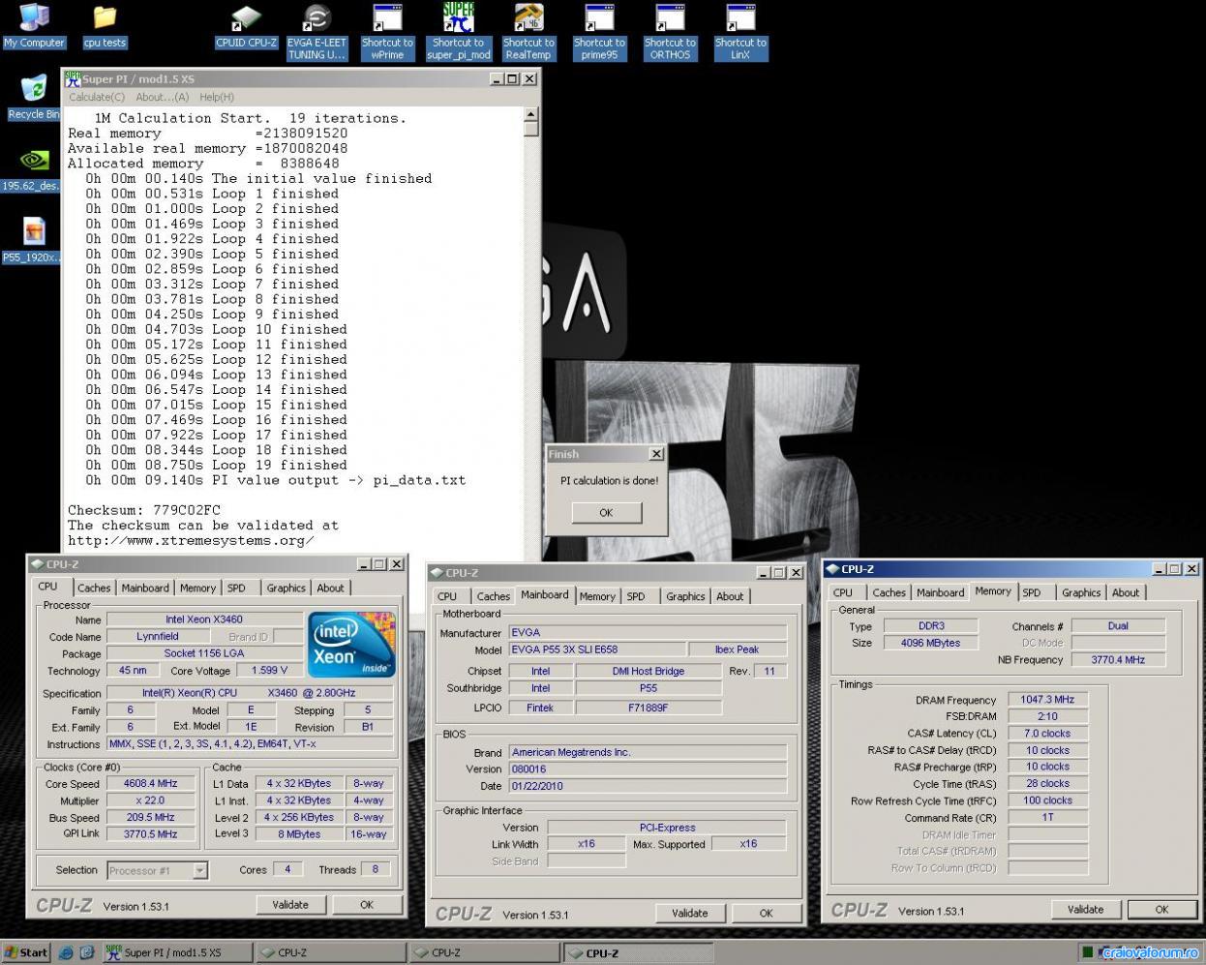
Task: Switch to Super PI via taskbar button
Action: point(176,952)
